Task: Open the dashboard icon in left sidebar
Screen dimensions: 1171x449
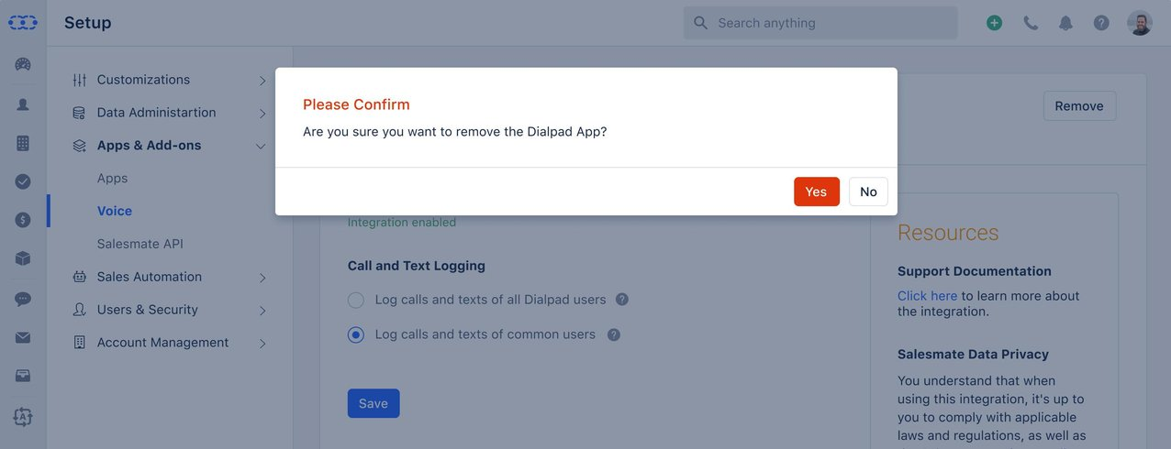Action: pyautogui.click(x=23, y=64)
